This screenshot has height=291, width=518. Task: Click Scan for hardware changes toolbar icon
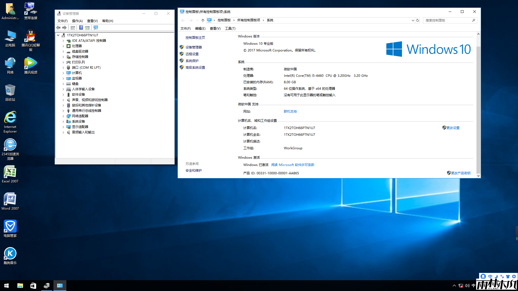pyautogui.click(x=96, y=27)
